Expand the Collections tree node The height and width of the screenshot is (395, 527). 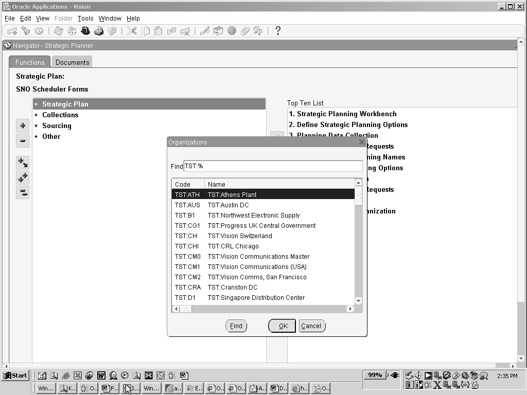point(36,115)
